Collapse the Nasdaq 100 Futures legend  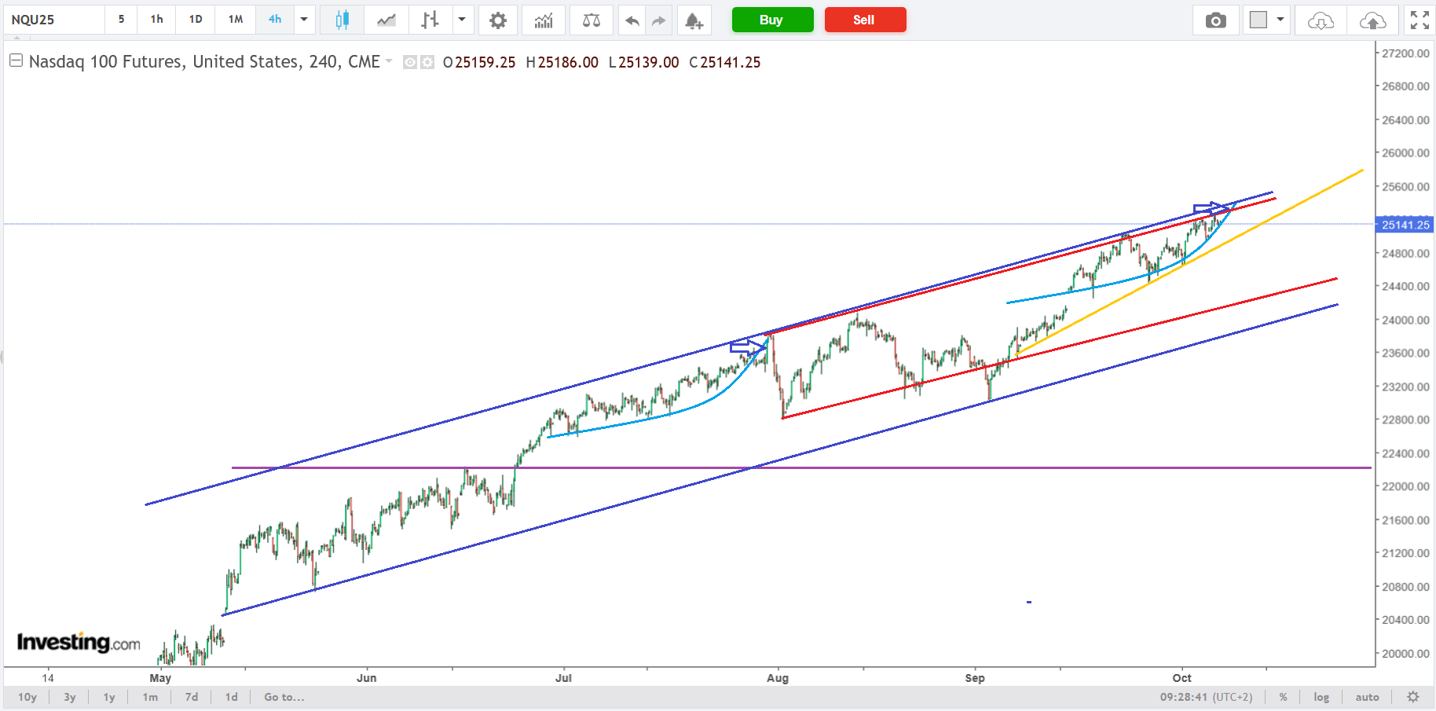(x=16, y=60)
